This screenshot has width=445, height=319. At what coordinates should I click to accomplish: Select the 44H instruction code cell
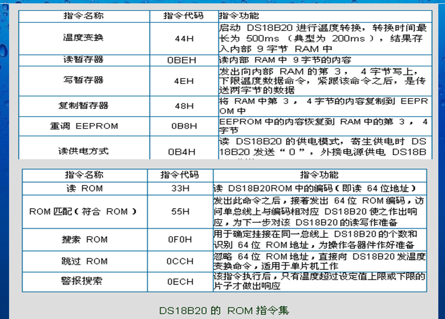(182, 38)
